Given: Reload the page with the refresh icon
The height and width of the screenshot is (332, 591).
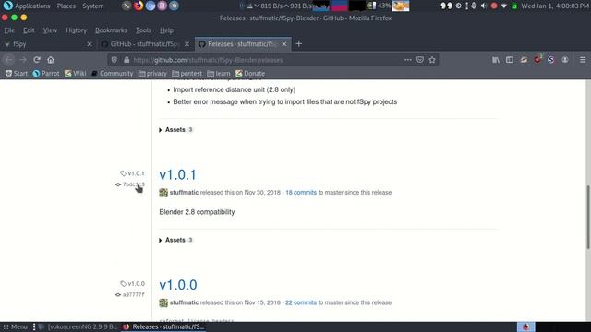Looking at the screenshot, I should 37,60.
